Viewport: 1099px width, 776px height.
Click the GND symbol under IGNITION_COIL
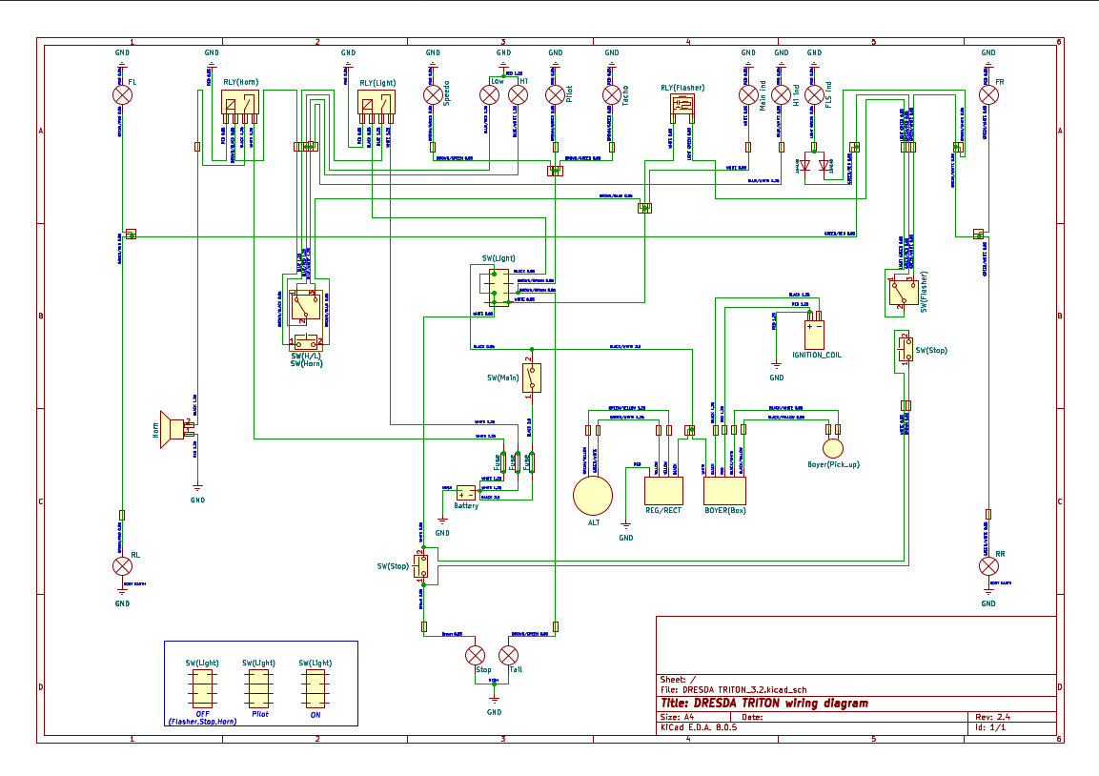(x=777, y=365)
